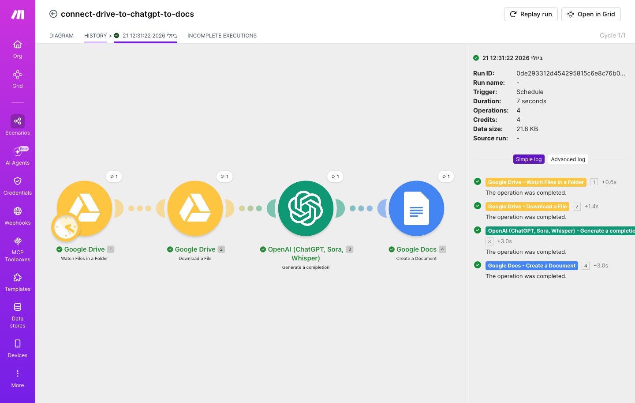Select the OpenAI ChatGPT module circle
This screenshot has height=403, width=635.
(306, 208)
